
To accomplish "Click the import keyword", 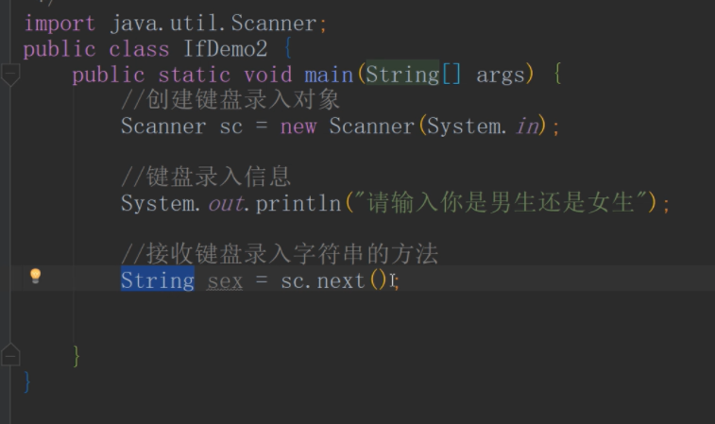I will [60, 25].
